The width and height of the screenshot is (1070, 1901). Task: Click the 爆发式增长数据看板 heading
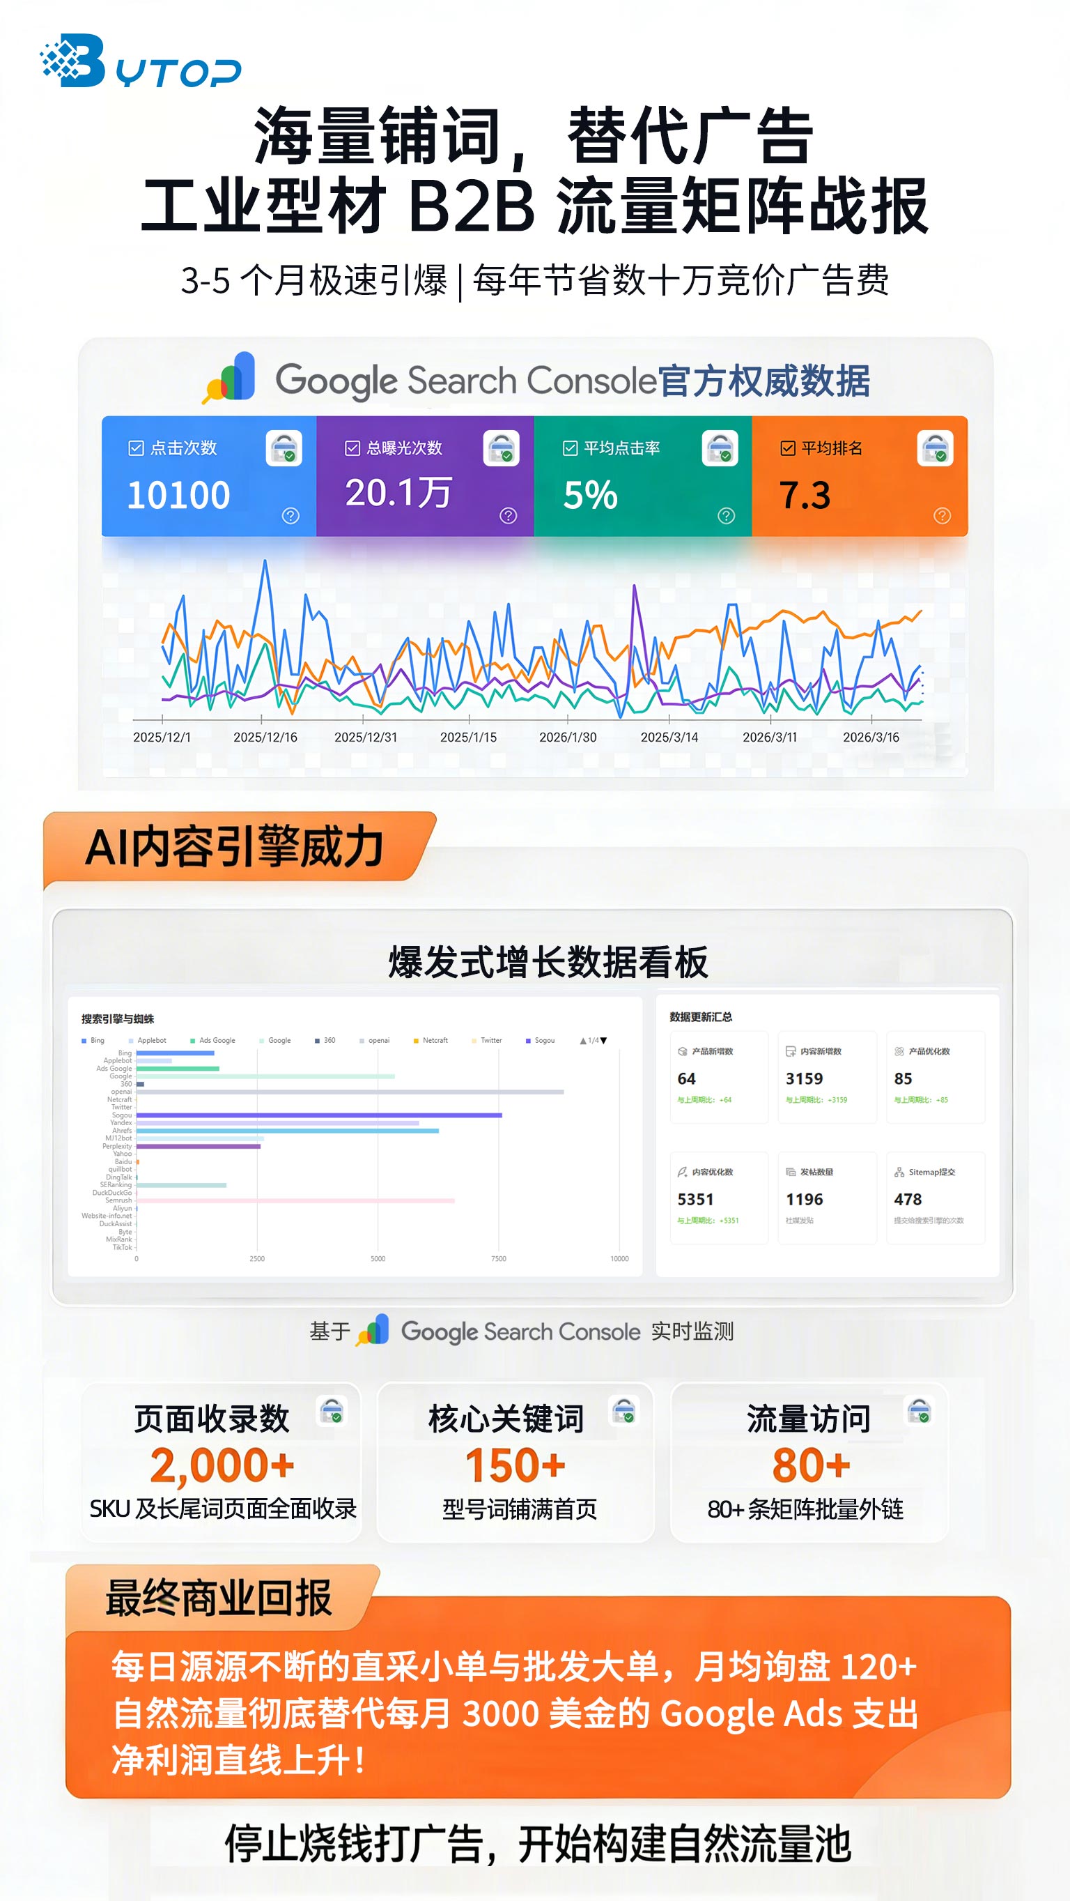[548, 962]
